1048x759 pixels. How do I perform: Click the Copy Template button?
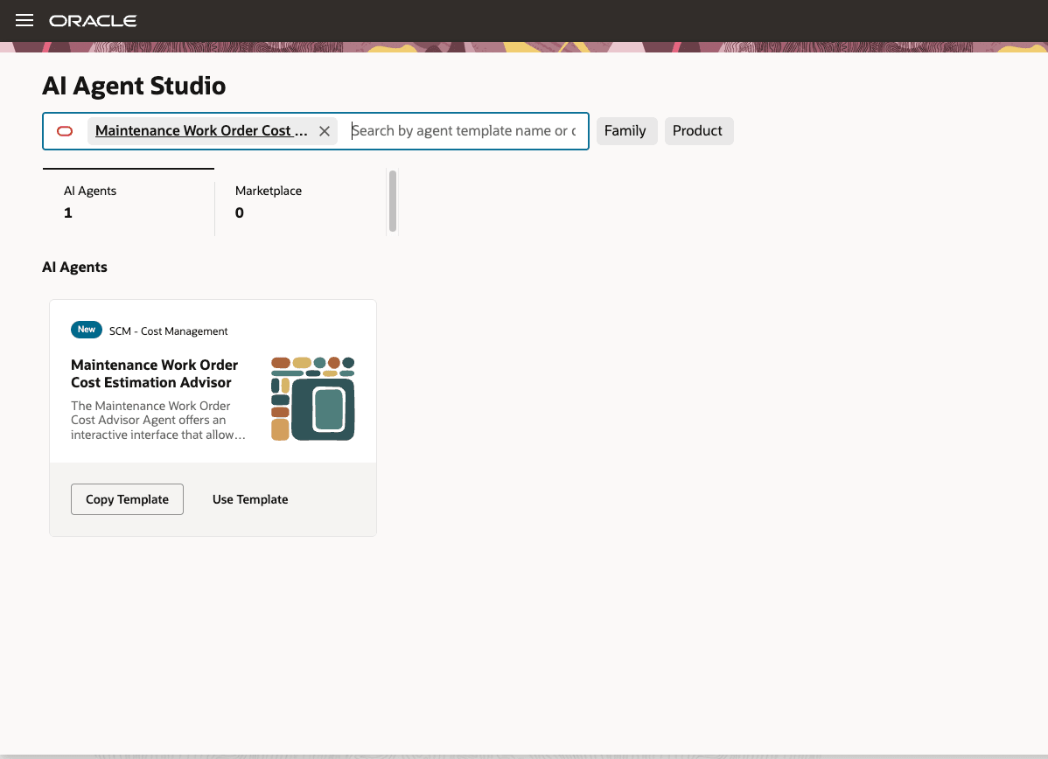click(x=127, y=499)
